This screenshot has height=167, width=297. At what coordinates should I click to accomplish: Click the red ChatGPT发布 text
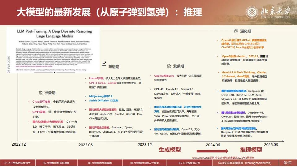41,102
